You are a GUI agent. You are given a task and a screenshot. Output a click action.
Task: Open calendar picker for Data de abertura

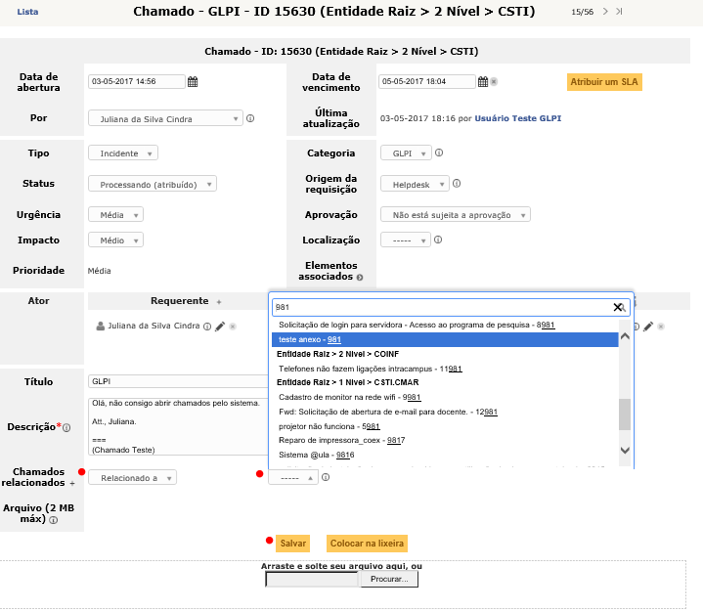193,82
